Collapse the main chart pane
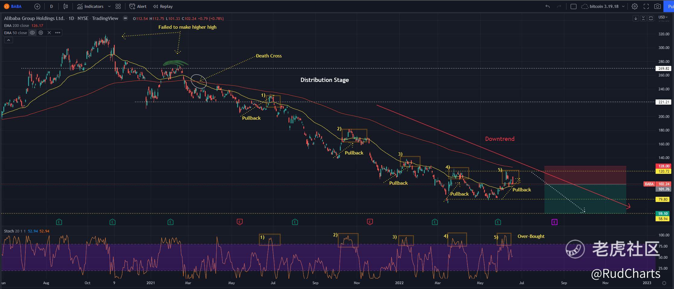674x289 pixels. [643, 18]
